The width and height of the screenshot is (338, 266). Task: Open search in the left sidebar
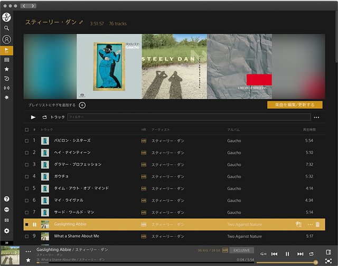pyautogui.click(x=7, y=28)
